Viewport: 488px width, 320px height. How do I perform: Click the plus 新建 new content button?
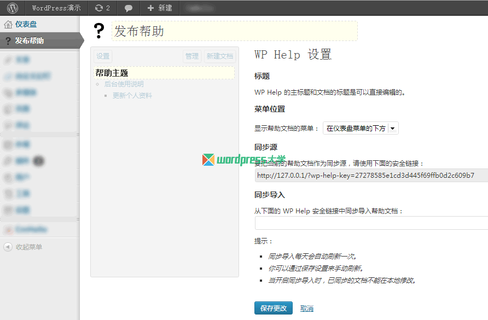pyautogui.click(x=160, y=8)
